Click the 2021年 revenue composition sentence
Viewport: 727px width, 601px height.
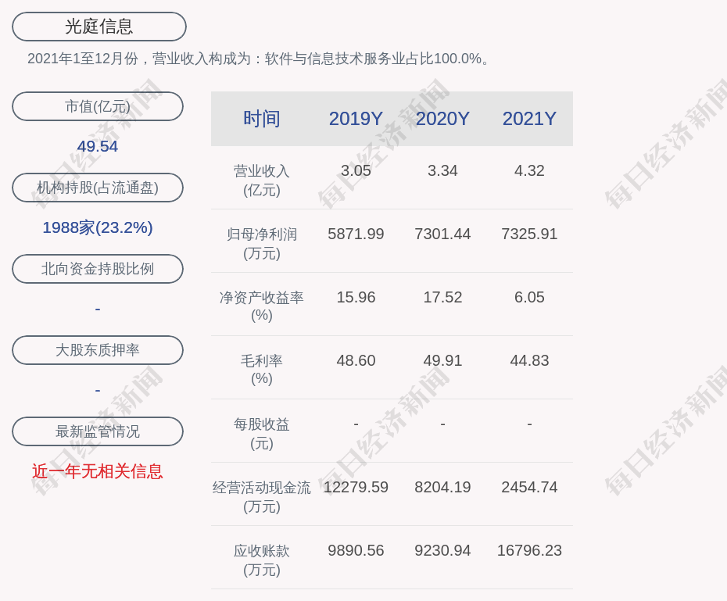pyautogui.click(x=258, y=59)
